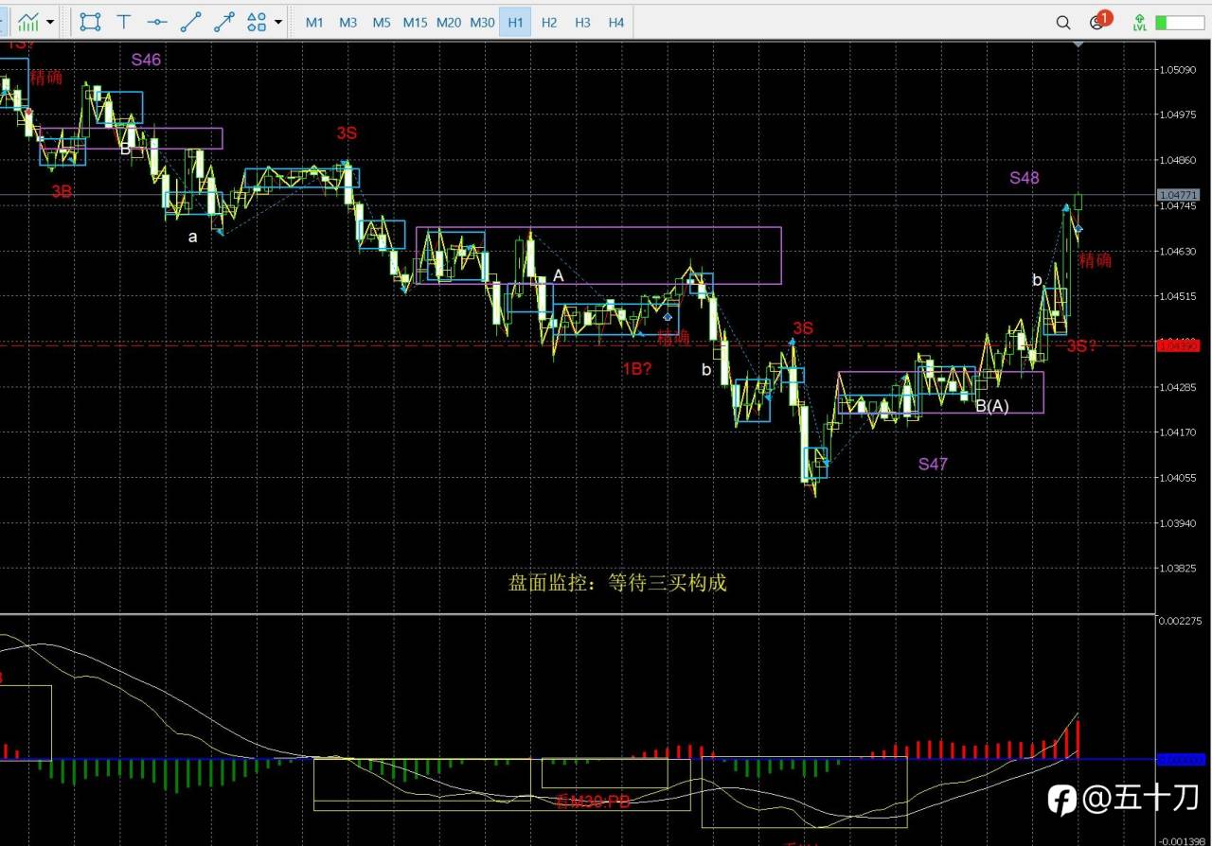Expand the shapes tool dropdown arrow
1212x846 pixels.
[278, 21]
